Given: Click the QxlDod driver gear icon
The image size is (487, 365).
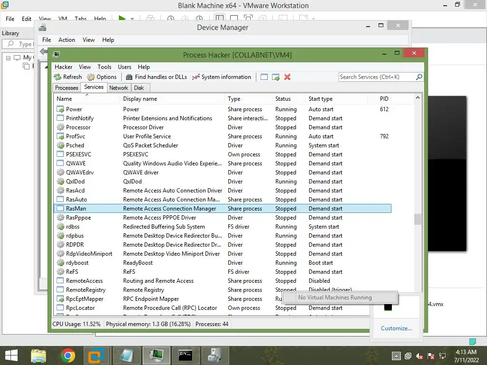Looking at the screenshot, I should pyautogui.click(x=60, y=181).
